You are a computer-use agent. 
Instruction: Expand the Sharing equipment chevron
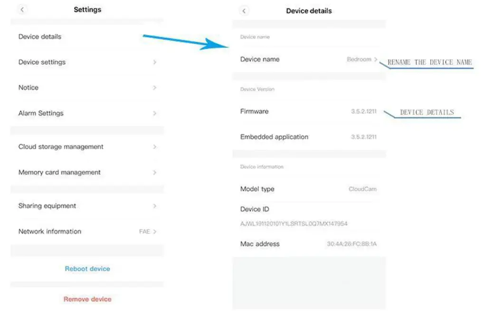(155, 206)
